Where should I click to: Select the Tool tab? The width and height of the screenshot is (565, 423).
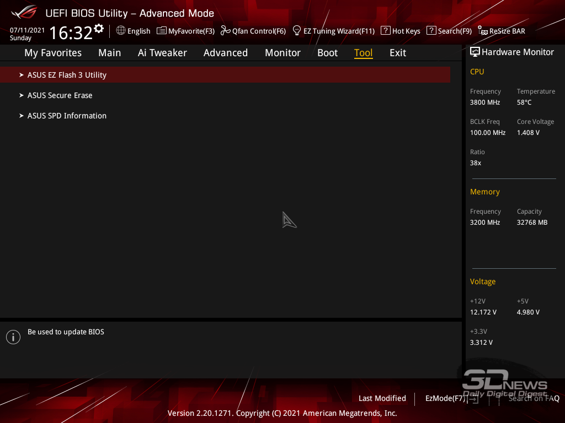363,53
